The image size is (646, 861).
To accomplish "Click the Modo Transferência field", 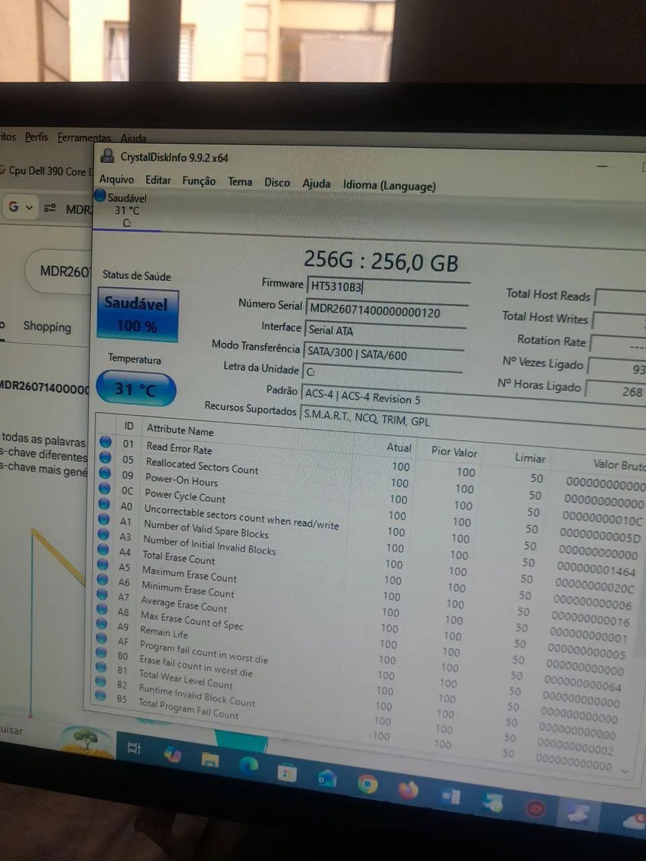I will coord(384,354).
